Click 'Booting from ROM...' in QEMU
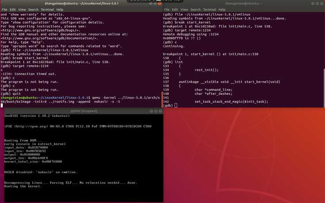The image size is (325, 203). click(x=23, y=140)
